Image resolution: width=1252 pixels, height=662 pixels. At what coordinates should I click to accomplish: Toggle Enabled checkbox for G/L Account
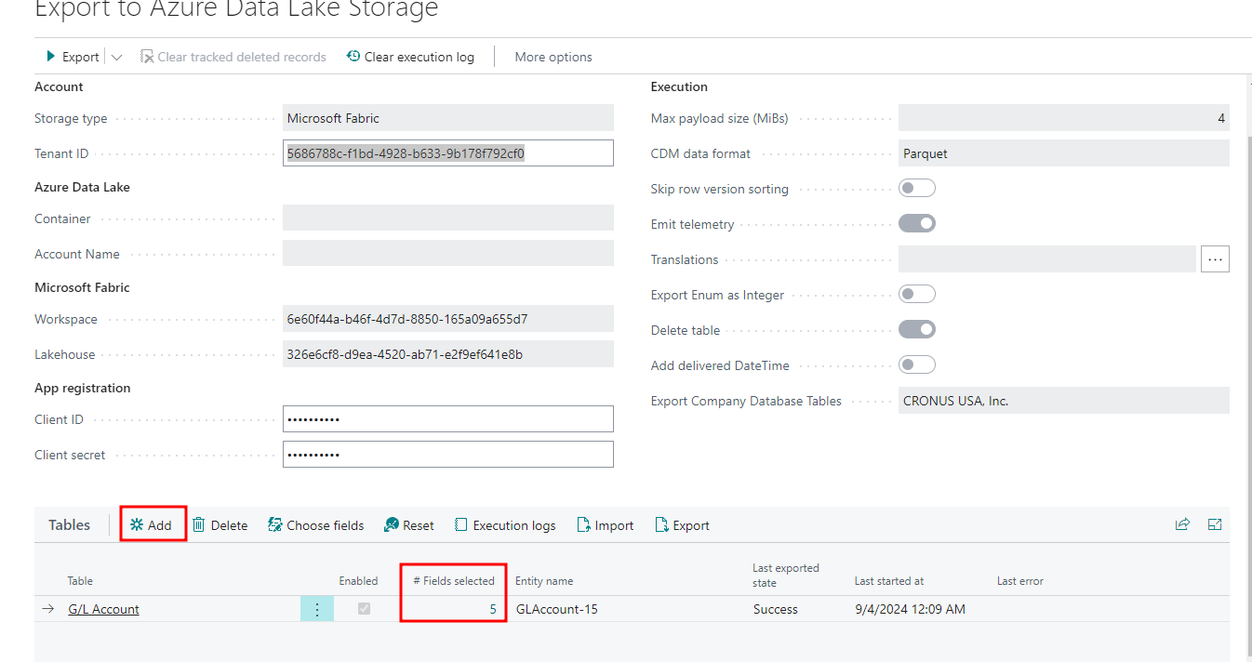click(365, 609)
